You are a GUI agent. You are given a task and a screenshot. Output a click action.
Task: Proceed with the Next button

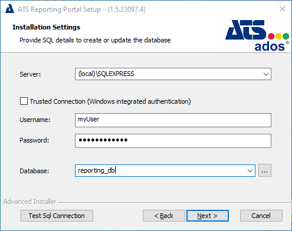[208, 216]
